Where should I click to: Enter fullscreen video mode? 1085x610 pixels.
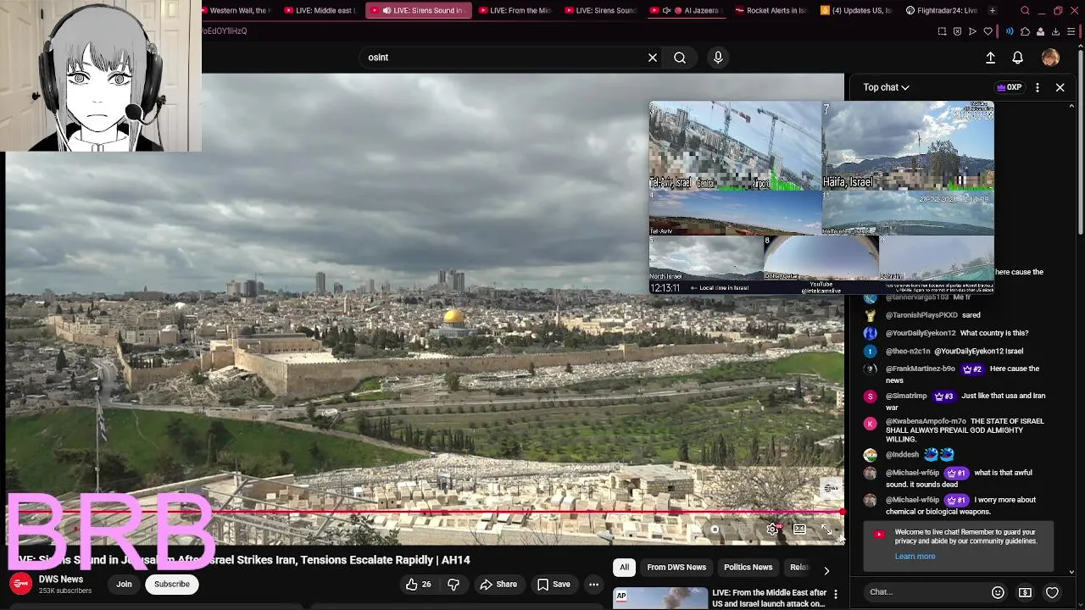click(826, 530)
